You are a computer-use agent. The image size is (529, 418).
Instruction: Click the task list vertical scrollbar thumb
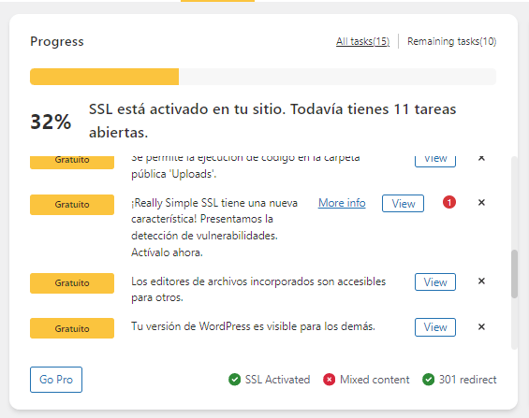coord(514,274)
